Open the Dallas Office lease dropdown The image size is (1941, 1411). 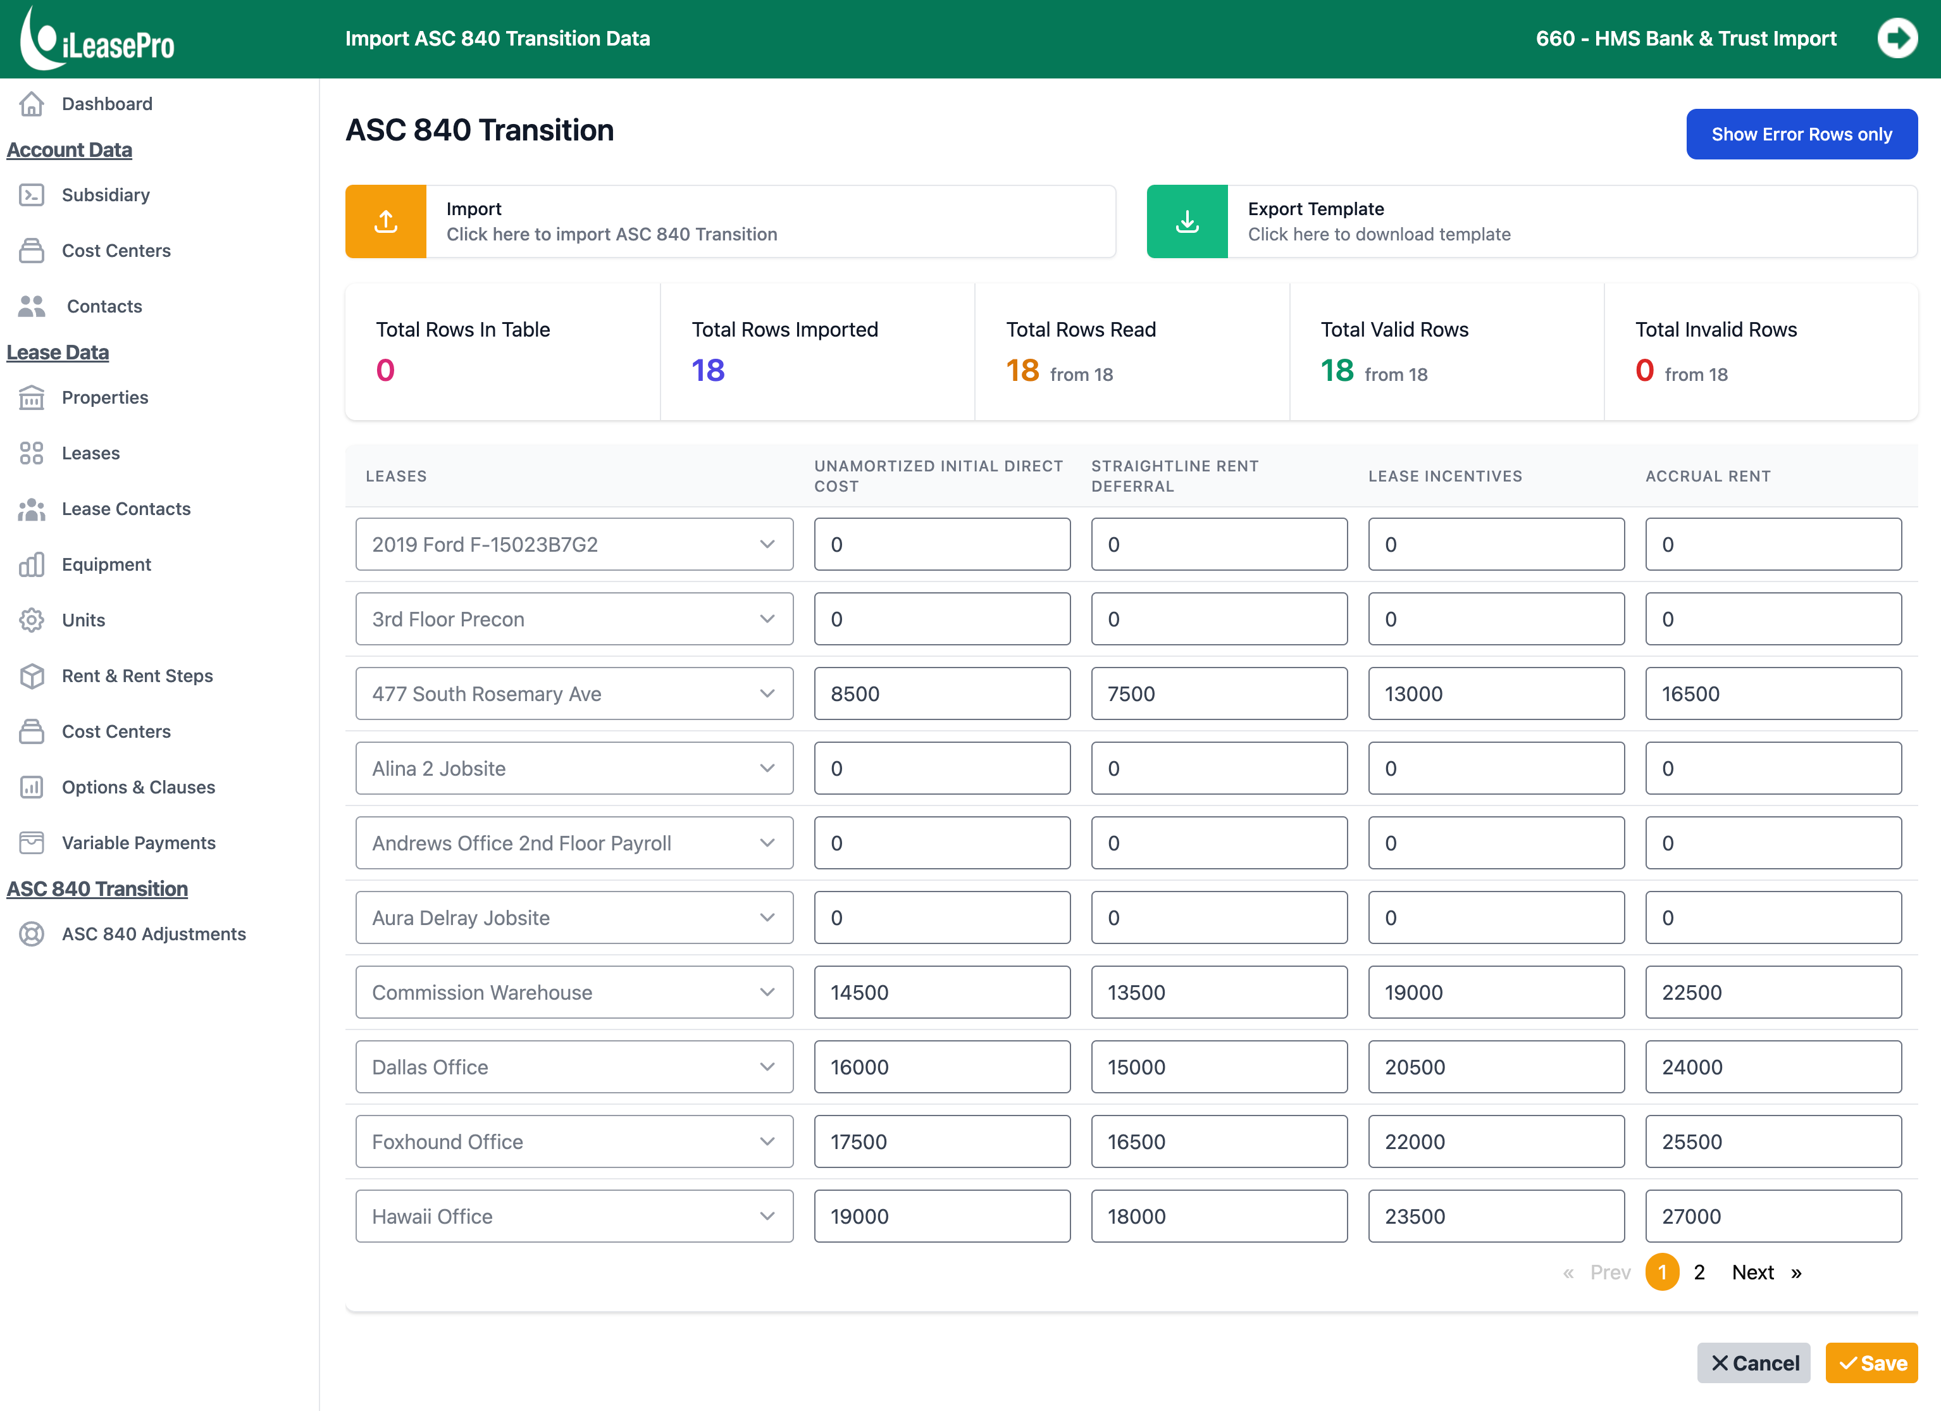[574, 1067]
